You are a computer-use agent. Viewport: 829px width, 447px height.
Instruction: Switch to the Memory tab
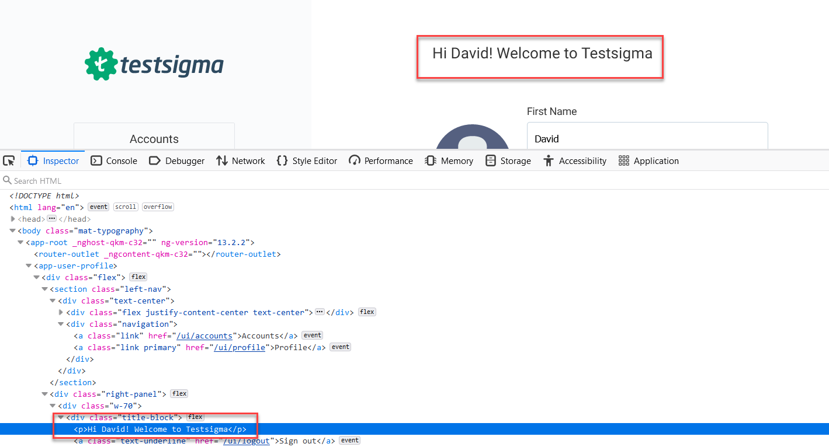click(449, 160)
